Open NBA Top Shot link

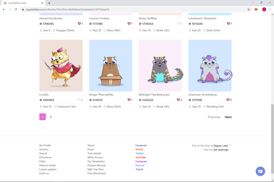click(95, 169)
